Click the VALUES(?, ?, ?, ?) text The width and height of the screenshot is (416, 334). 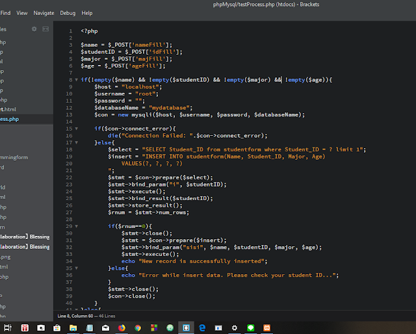pos(152,163)
